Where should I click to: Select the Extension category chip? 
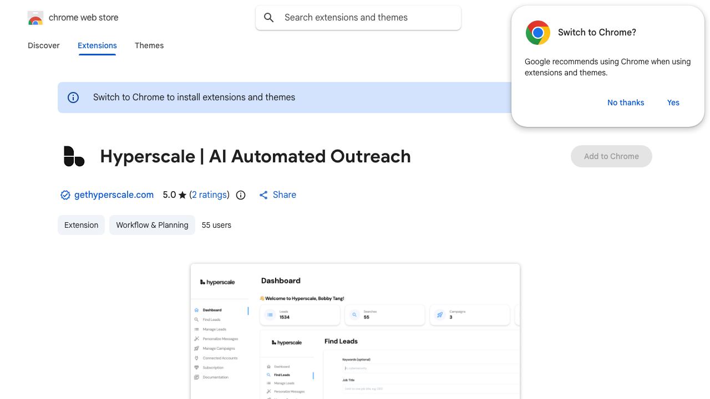tap(81, 225)
